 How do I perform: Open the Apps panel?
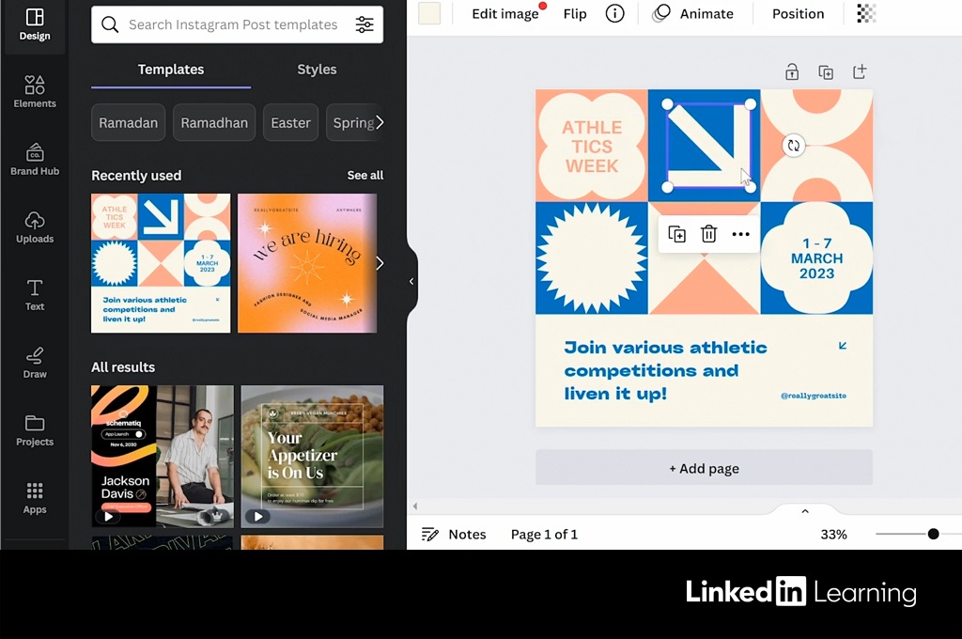tap(35, 497)
